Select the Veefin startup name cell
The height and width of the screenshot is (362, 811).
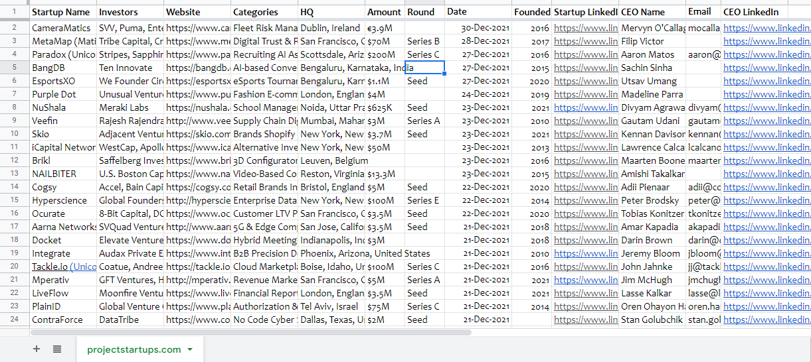click(63, 121)
